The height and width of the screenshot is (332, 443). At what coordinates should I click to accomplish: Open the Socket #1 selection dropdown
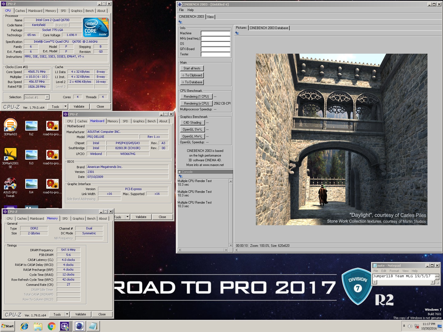click(x=47, y=97)
